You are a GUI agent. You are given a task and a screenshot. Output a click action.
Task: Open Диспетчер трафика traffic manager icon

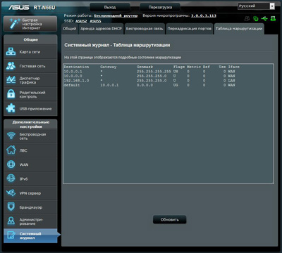coord(11,80)
